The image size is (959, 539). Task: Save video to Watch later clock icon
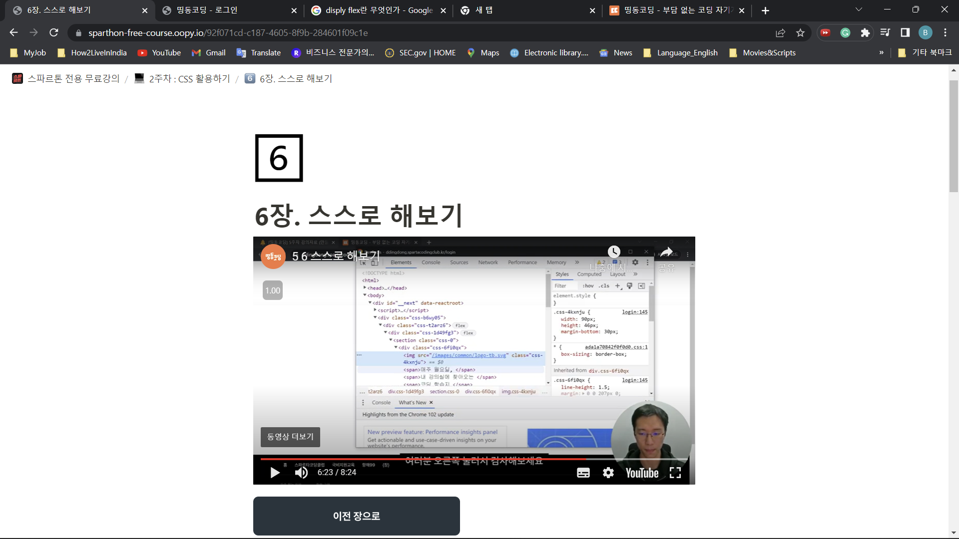614,252
